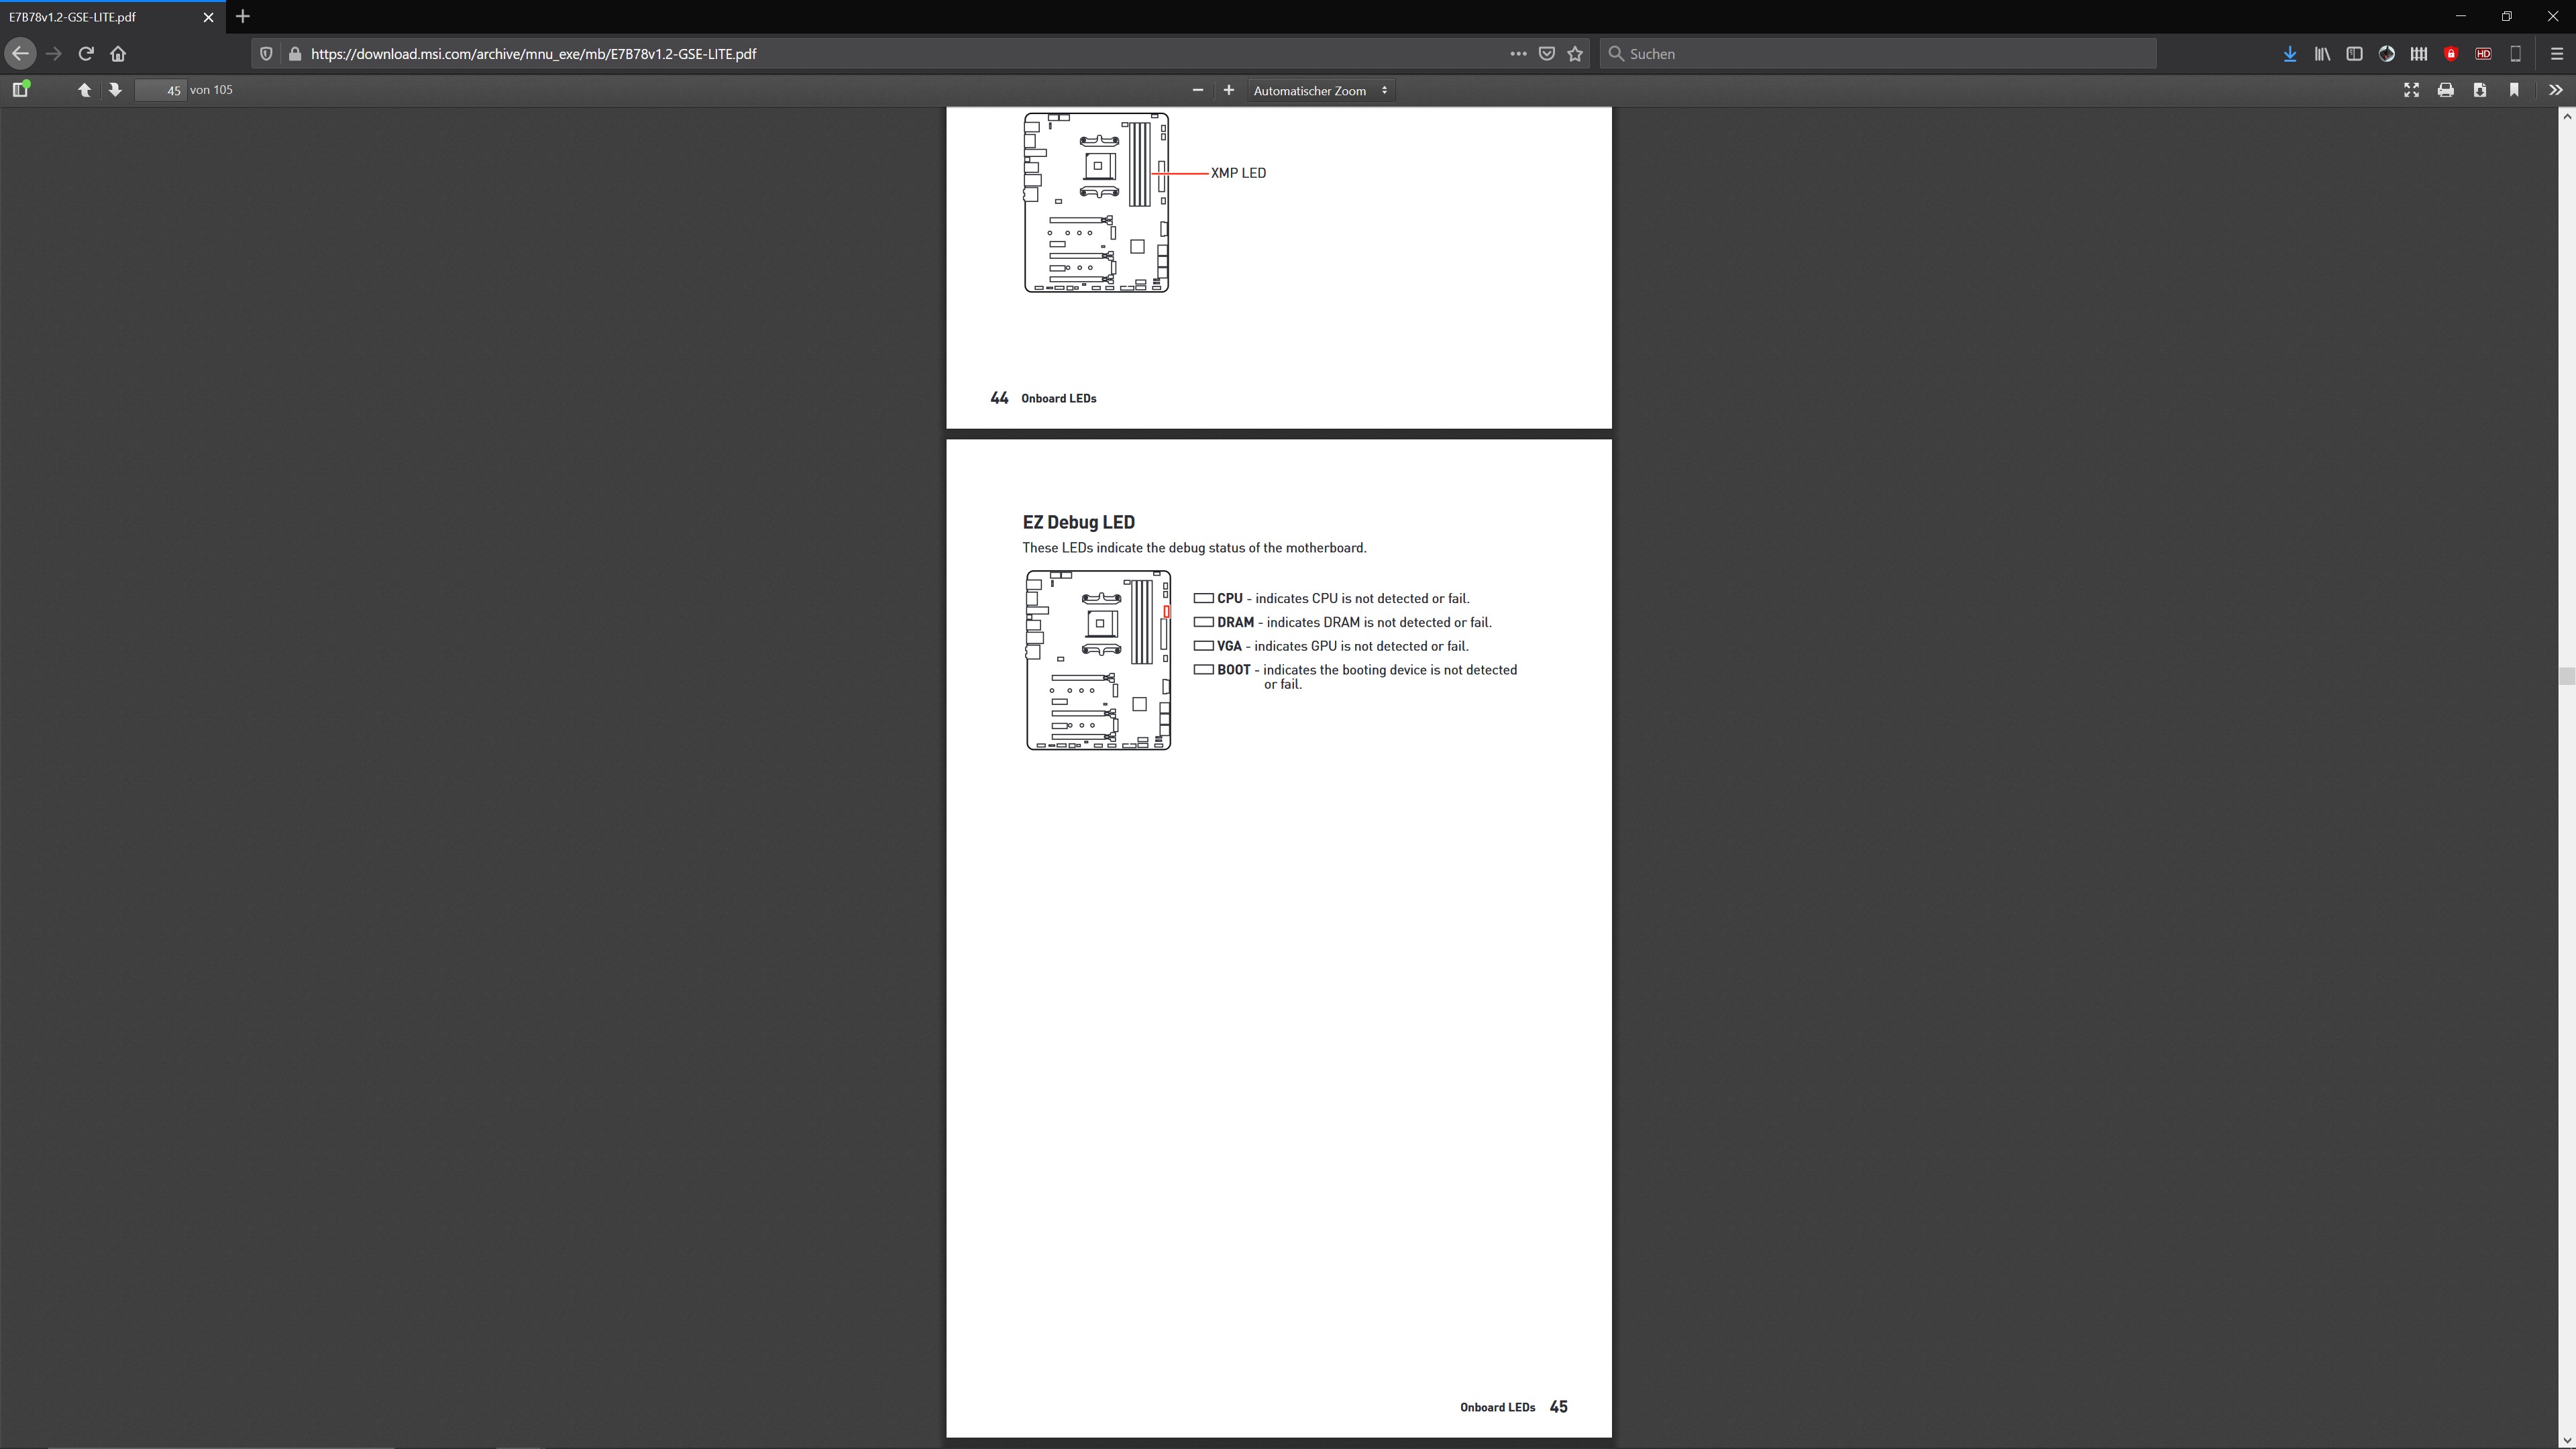Go to the Firefox home page
Image resolution: width=2576 pixels, height=1449 pixels.
[x=118, y=54]
